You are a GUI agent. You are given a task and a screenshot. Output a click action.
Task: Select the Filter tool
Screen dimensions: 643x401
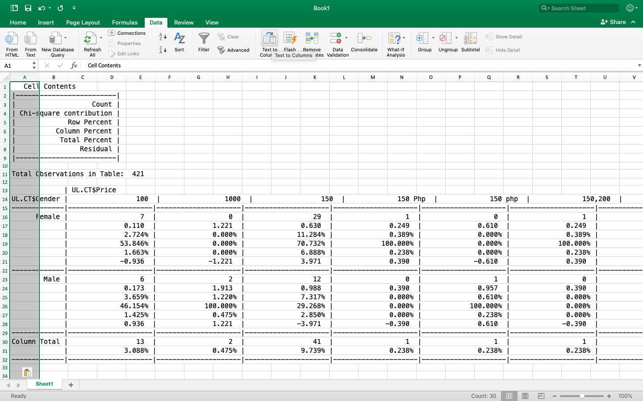pyautogui.click(x=204, y=43)
